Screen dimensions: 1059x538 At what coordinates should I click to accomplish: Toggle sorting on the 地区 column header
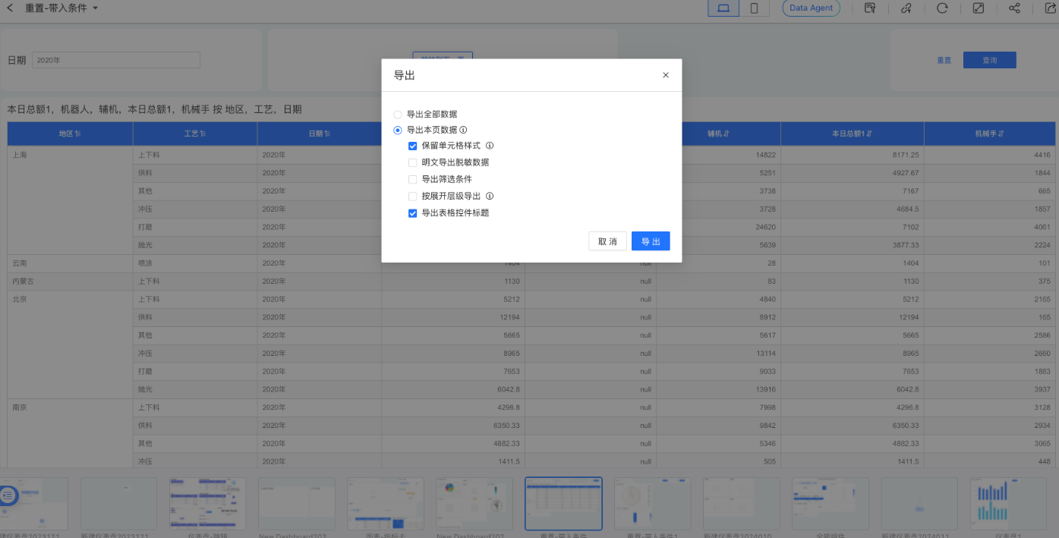[x=69, y=134]
